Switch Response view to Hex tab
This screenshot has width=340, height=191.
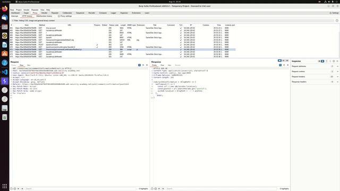(x=169, y=65)
